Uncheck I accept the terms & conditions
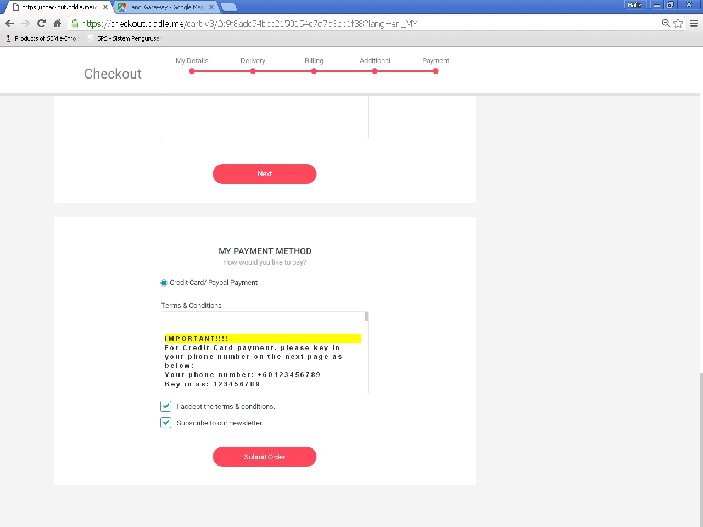The width and height of the screenshot is (703, 527). coord(166,406)
